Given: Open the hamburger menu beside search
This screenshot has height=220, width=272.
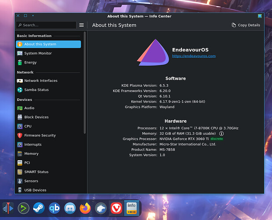Looking at the screenshot, I should 81,25.
